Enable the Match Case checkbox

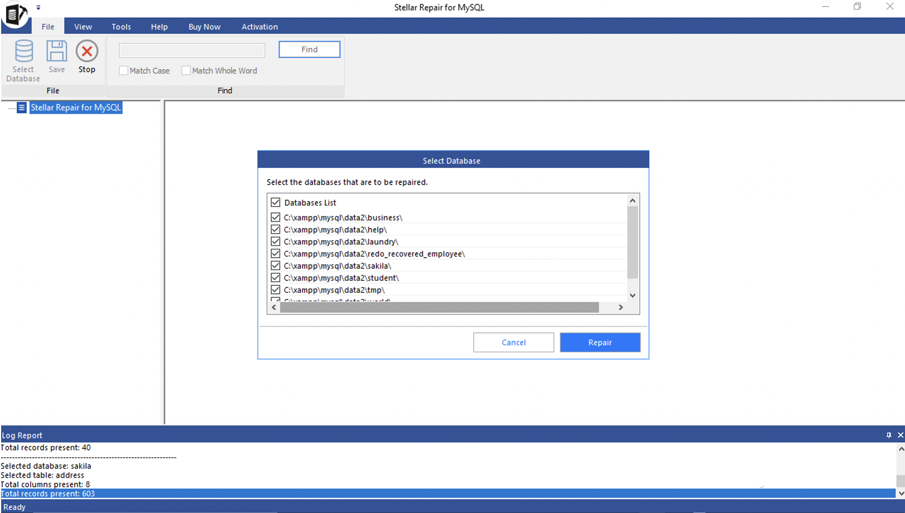click(123, 70)
